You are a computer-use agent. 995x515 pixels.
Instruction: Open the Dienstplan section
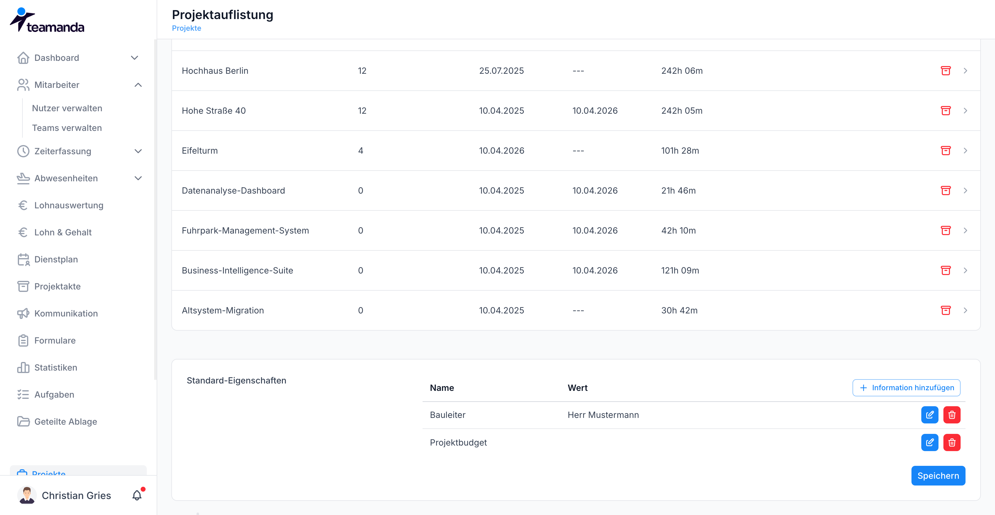(56, 260)
